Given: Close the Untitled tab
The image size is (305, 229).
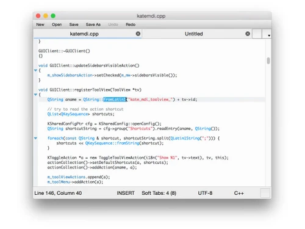Looking at the screenshot, I should pyautogui.click(x=248, y=34).
